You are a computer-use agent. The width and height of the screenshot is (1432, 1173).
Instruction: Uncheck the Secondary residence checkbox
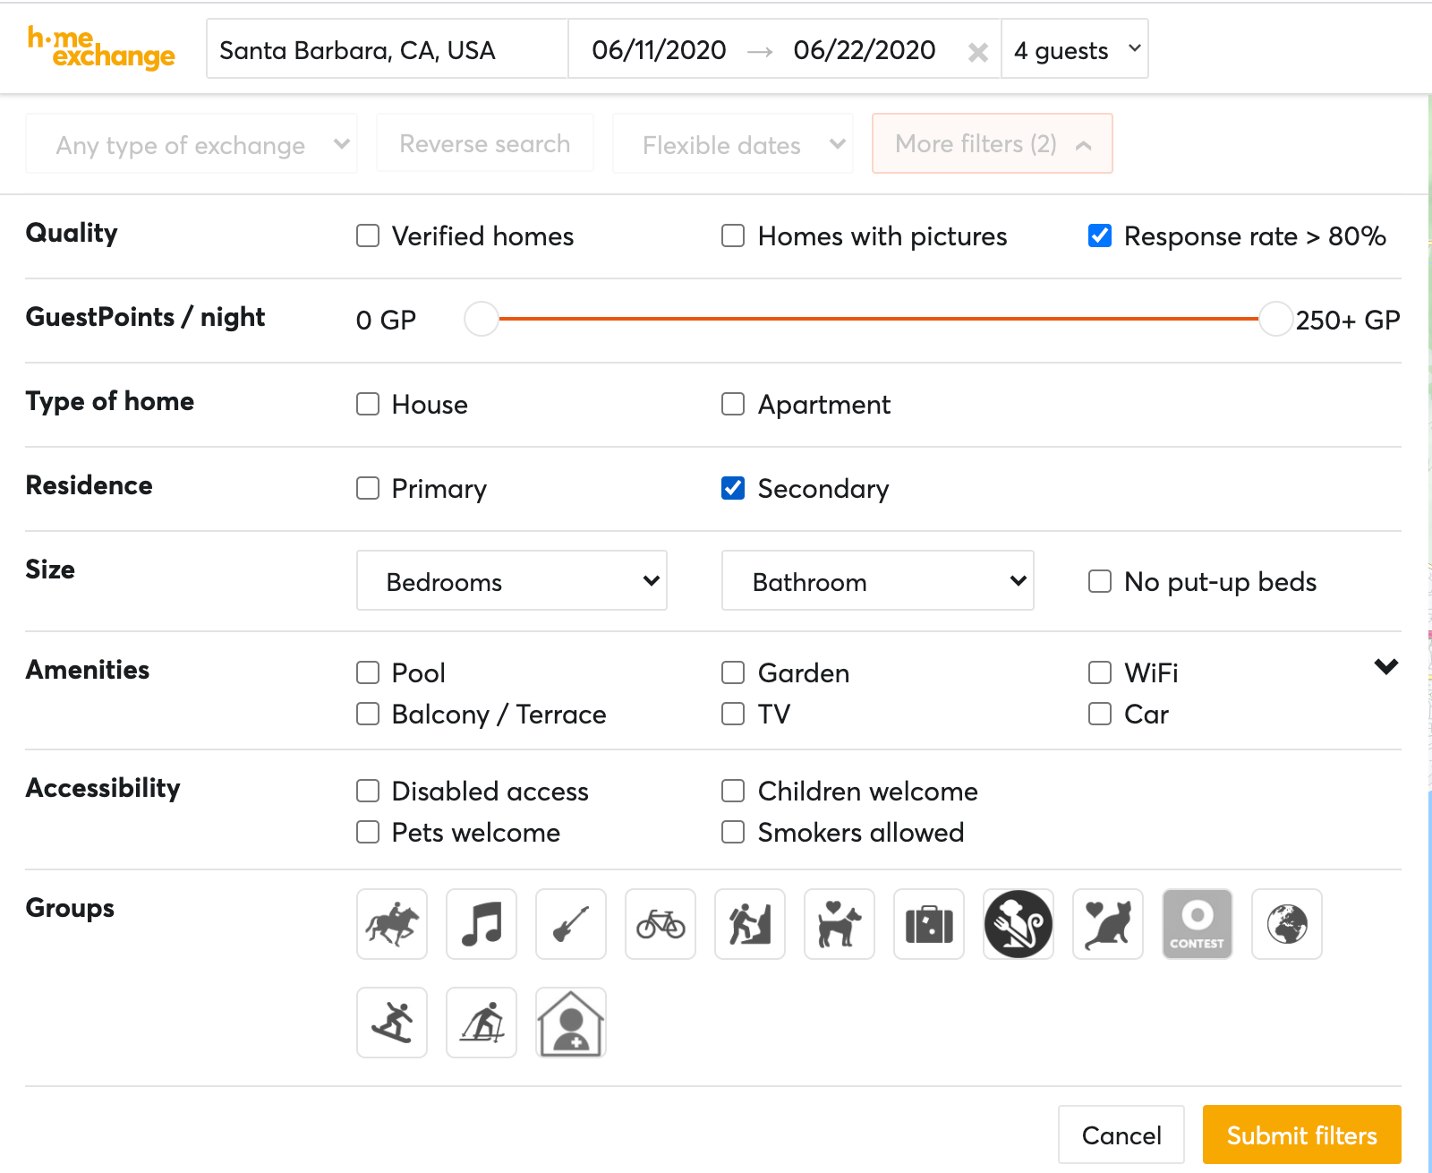733,488
